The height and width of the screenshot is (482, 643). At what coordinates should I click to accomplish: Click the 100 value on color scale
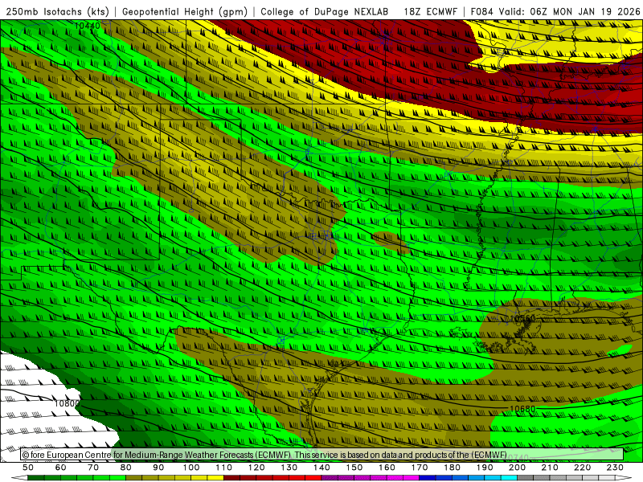[x=191, y=468]
